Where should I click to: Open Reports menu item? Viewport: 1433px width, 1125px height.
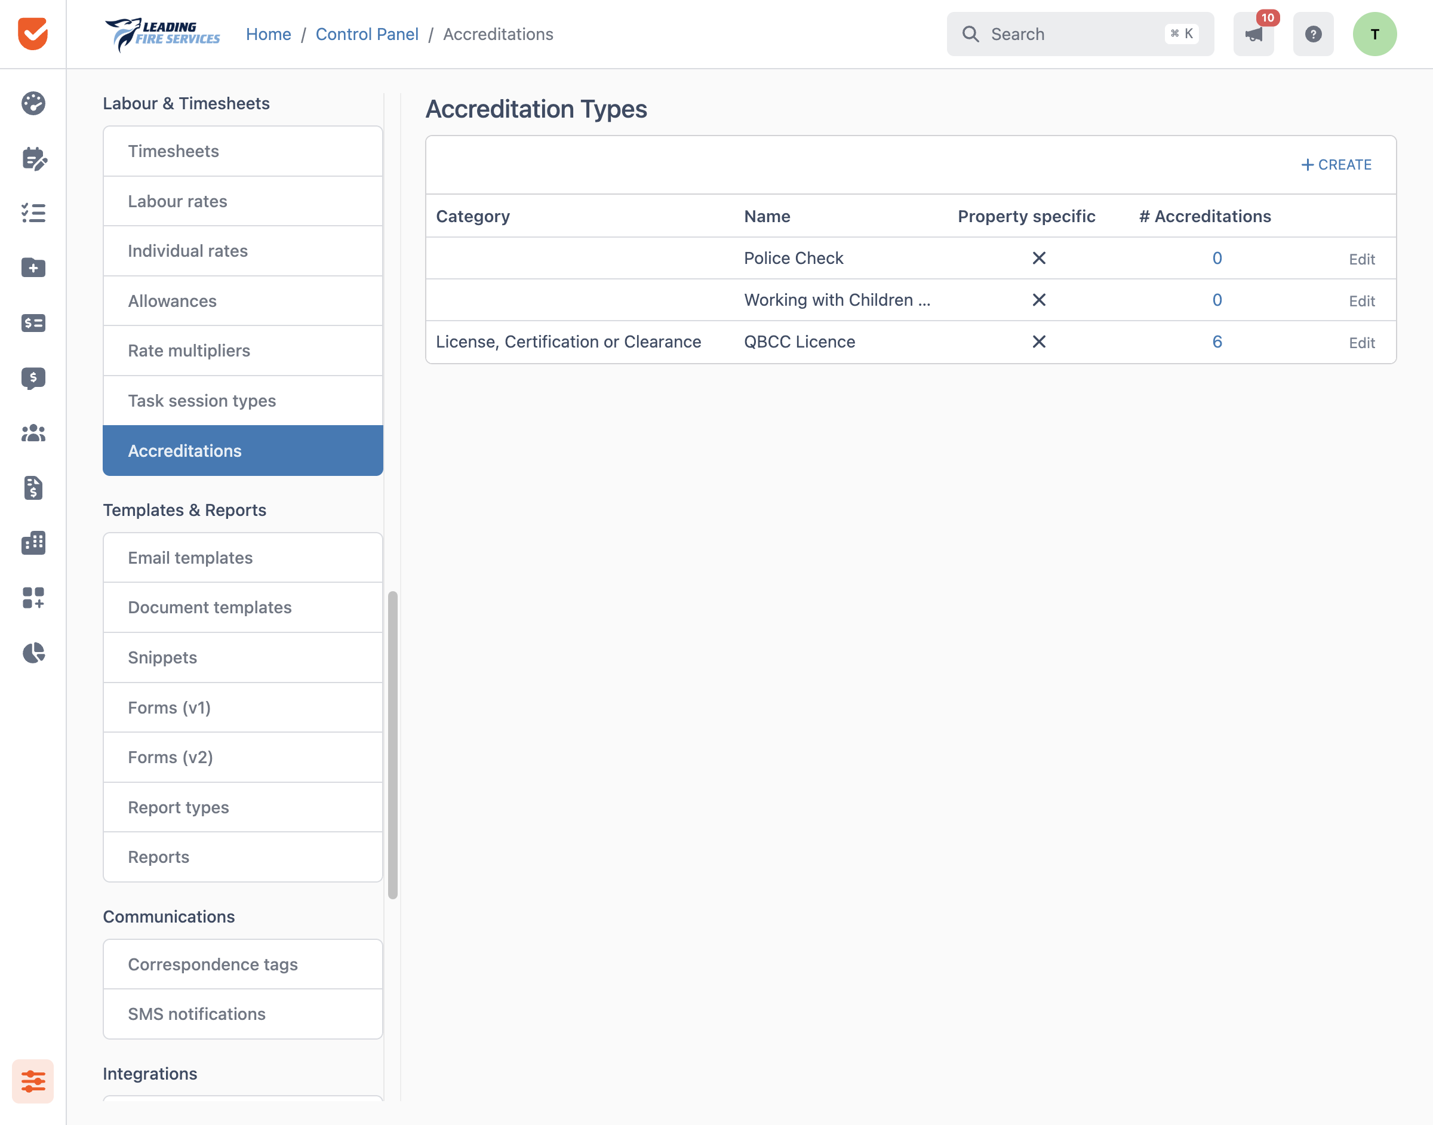tap(243, 857)
